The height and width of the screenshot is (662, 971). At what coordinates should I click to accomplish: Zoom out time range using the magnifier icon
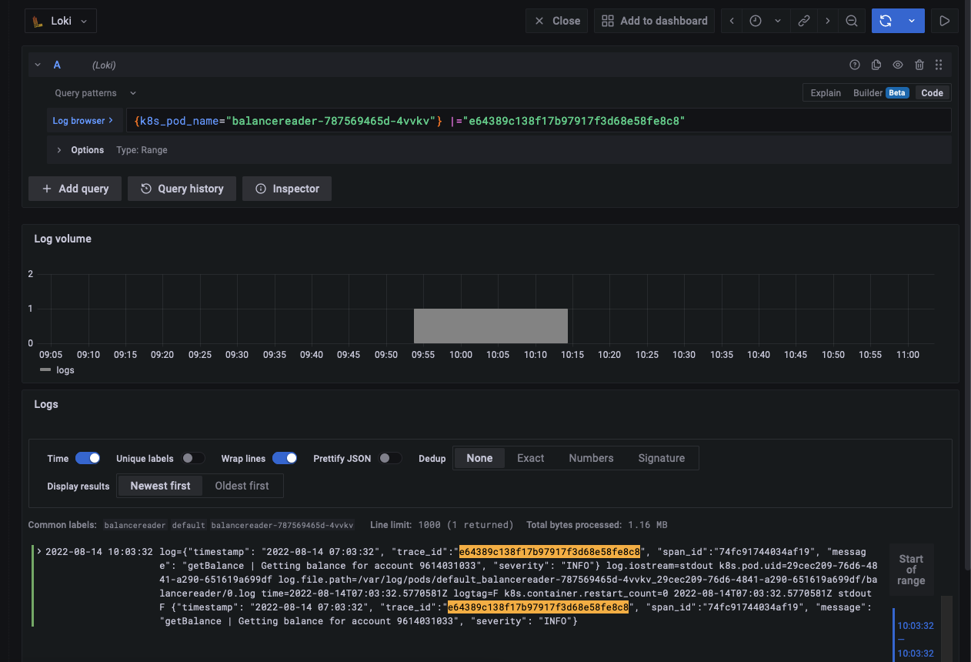coord(852,21)
